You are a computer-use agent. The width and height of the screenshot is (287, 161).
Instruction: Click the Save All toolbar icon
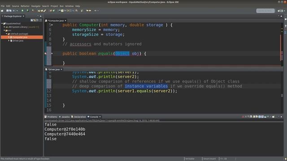10,11
